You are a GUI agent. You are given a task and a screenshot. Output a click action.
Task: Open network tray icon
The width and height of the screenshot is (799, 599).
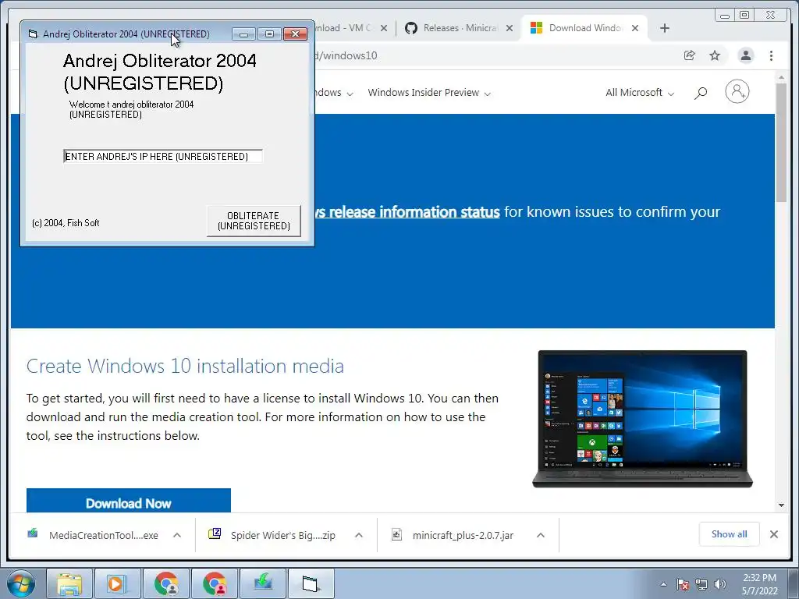coord(701,584)
